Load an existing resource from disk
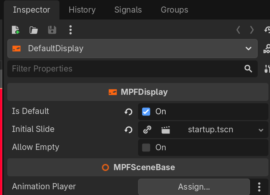Image resolution: width=270 pixels, height=195 pixels. pyautogui.click(x=34, y=30)
